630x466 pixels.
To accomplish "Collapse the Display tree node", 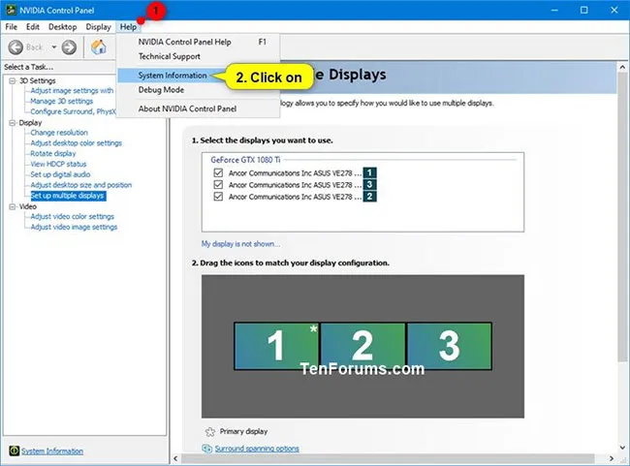I will pos(12,123).
